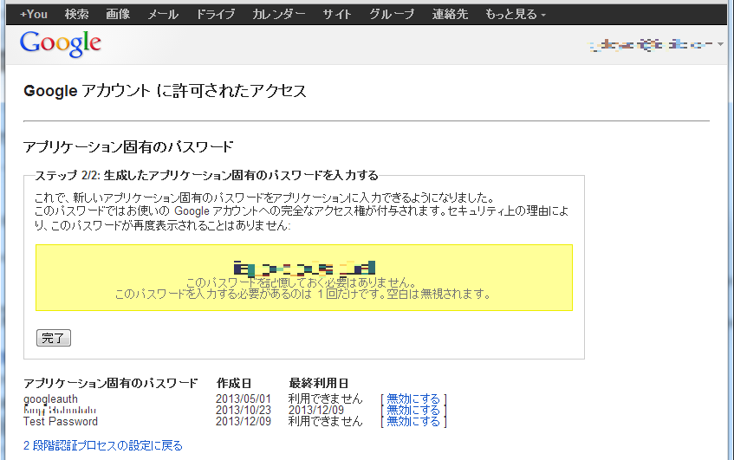Expand the もっと見る dropdown menu
The width and height of the screenshot is (734, 460).
click(x=515, y=15)
